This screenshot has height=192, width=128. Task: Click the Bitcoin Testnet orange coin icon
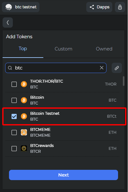tap(24, 116)
